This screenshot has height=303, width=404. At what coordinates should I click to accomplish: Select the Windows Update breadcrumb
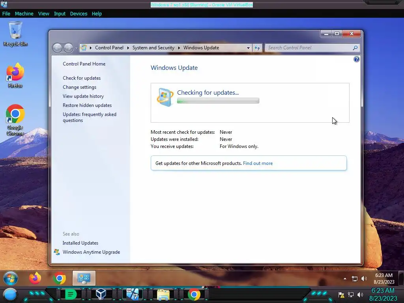[x=201, y=48]
